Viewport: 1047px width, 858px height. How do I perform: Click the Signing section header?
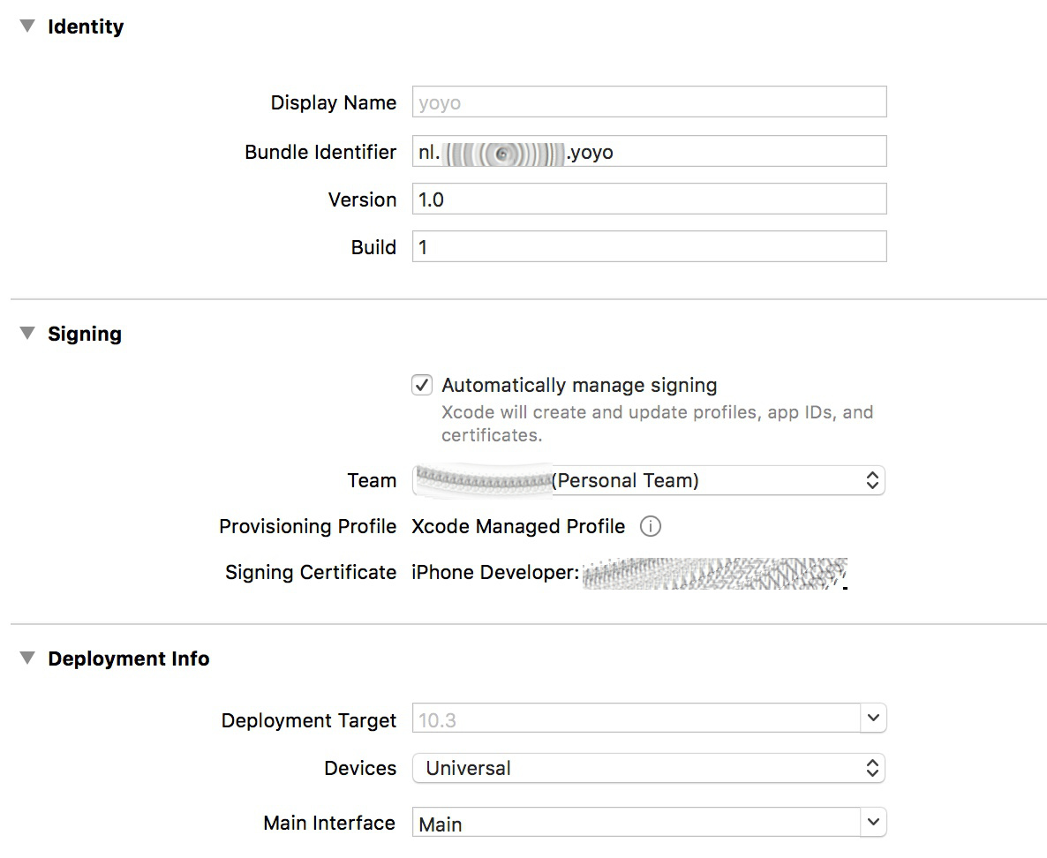[x=85, y=334]
